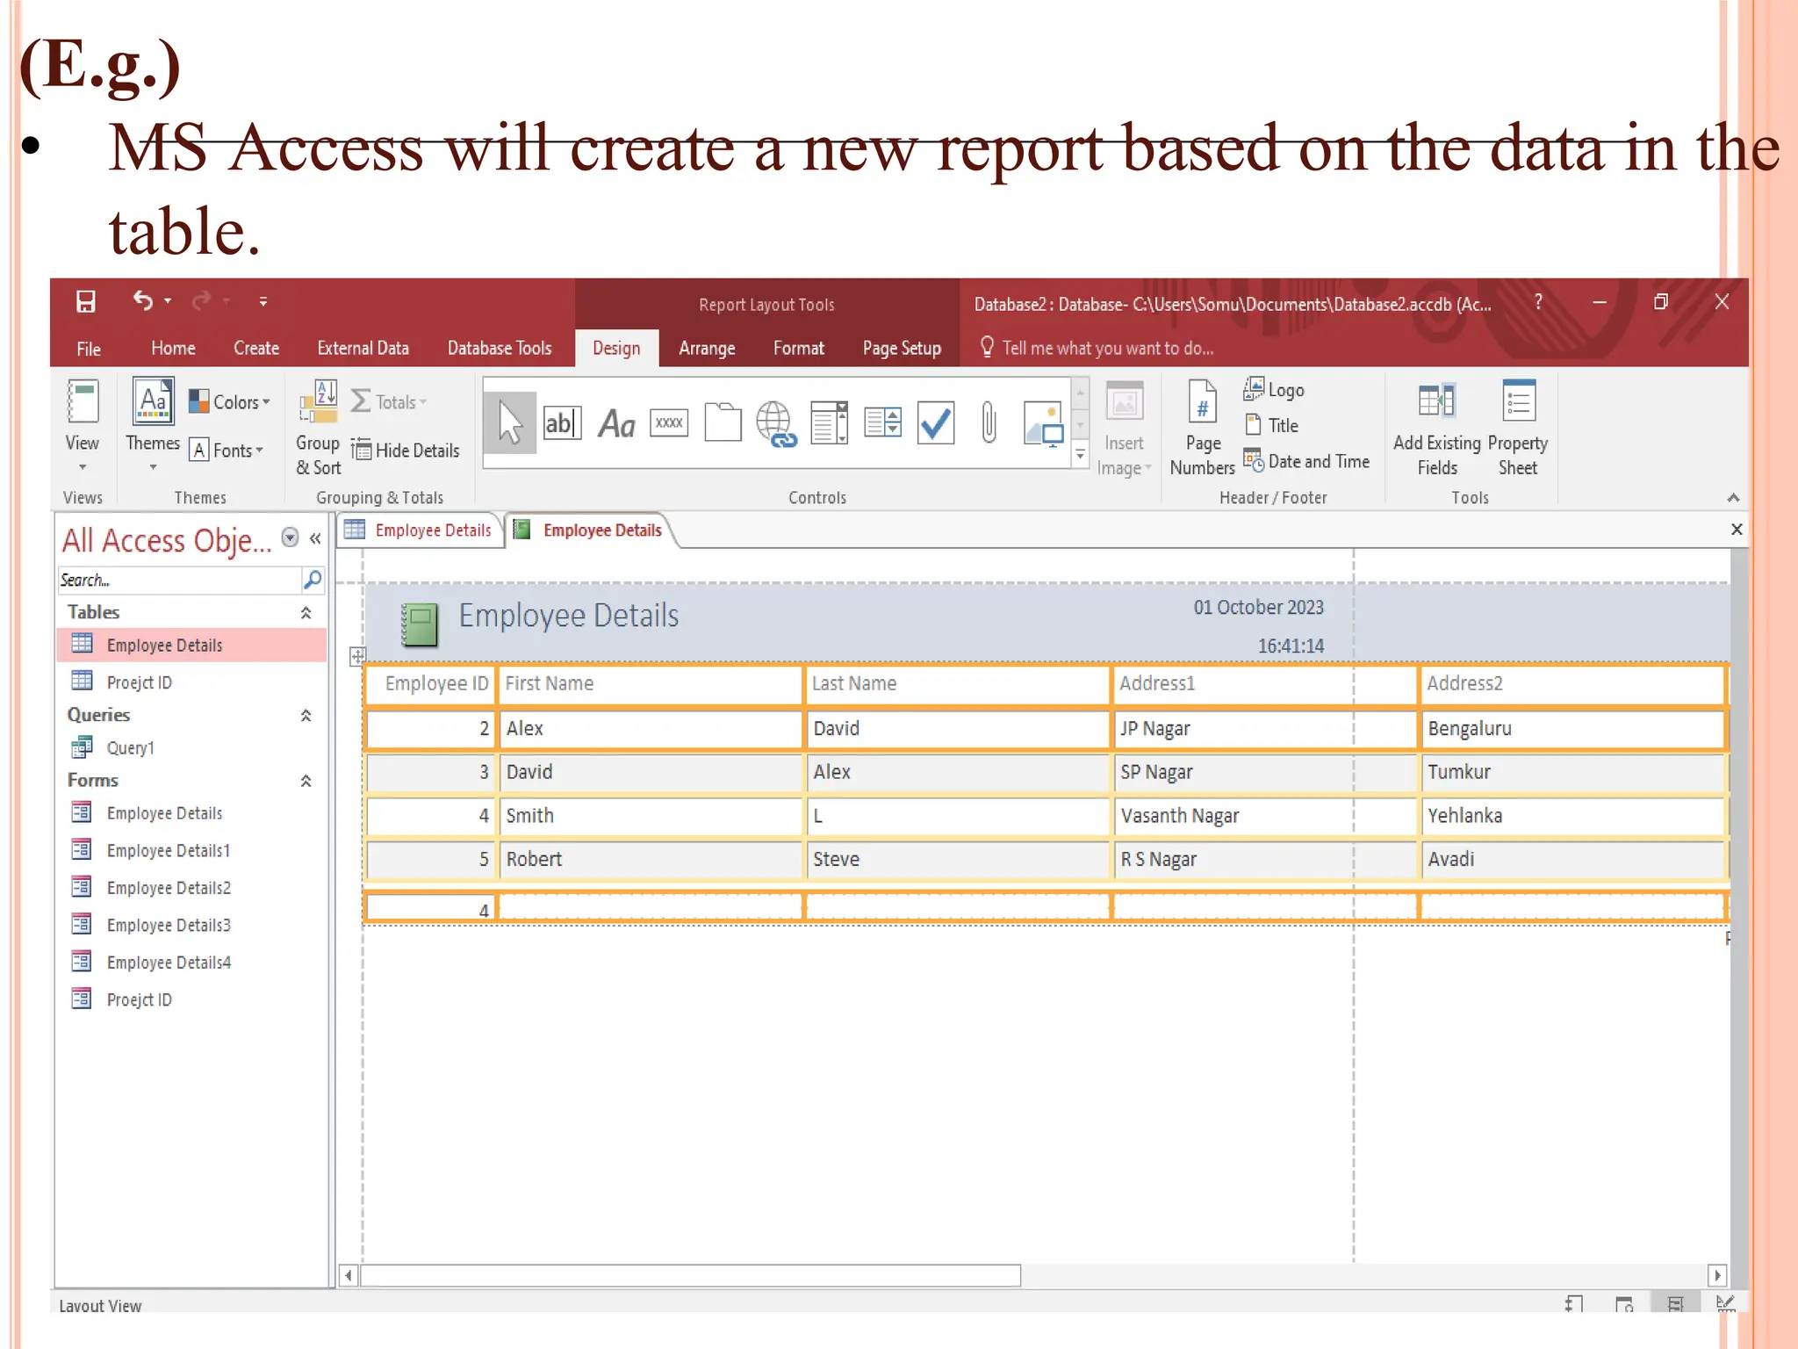Close the open Employee Details report tab
This screenshot has height=1349, width=1798.
click(x=1737, y=530)
